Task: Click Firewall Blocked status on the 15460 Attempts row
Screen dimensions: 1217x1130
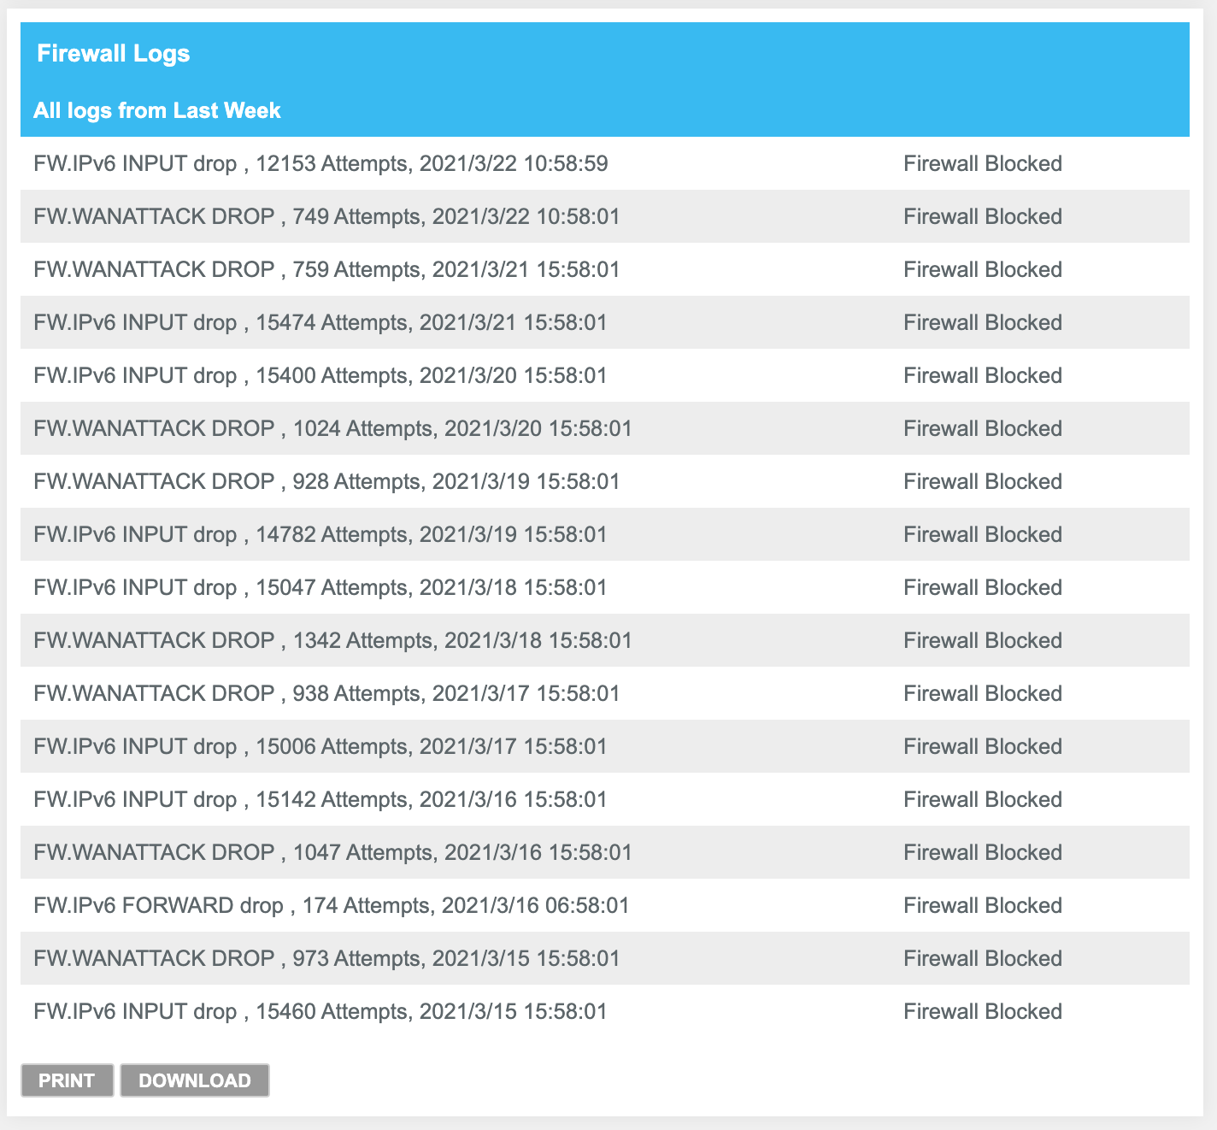Action: tap(983, 1011)
